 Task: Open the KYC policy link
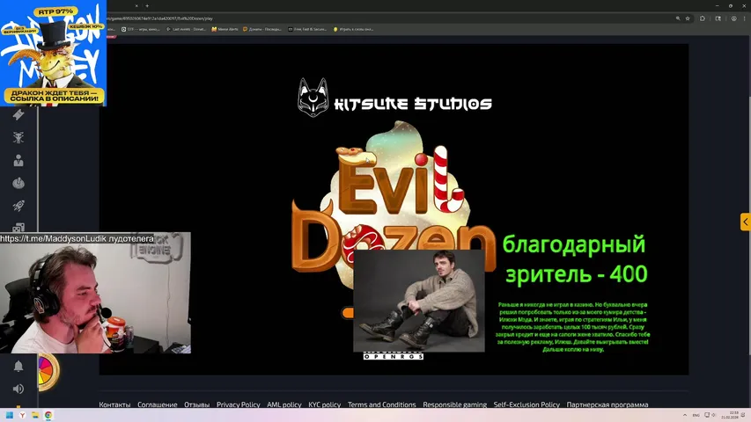coord(324,404)
